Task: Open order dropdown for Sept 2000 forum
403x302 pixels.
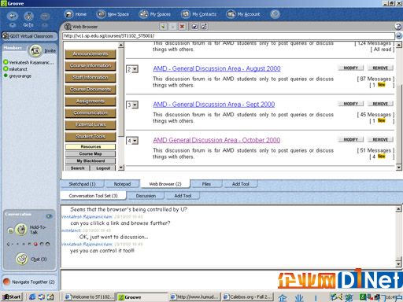Action: click(x=132, y=105)
